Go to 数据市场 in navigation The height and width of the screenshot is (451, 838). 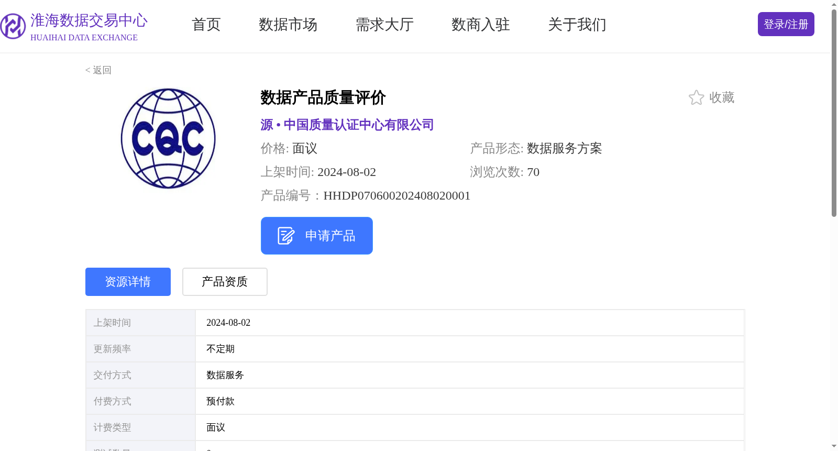(x=288, y=25)
